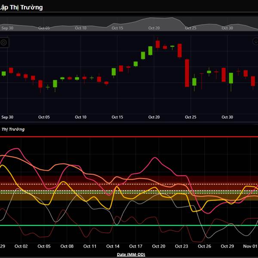Click 'Oct 26' on the indicator chart axis
The height and width of the screenshot is (258, 258).
pos(204,246)
